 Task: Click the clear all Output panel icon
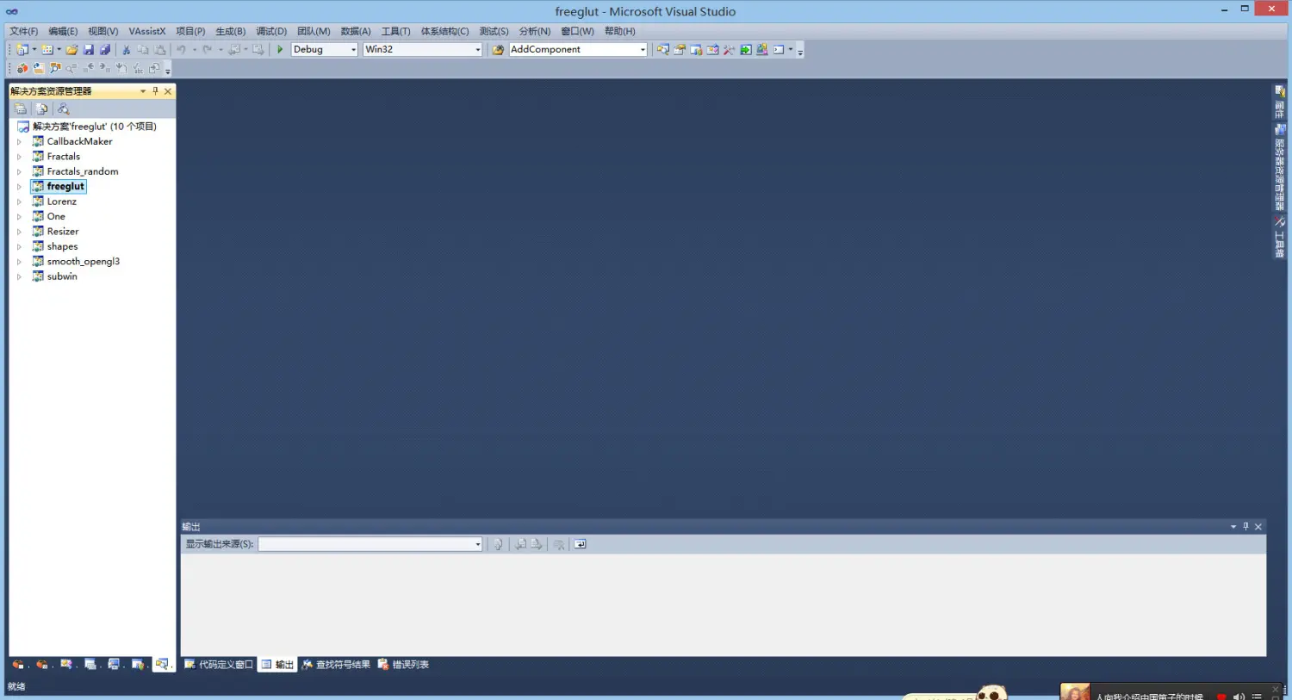point(559,544)
